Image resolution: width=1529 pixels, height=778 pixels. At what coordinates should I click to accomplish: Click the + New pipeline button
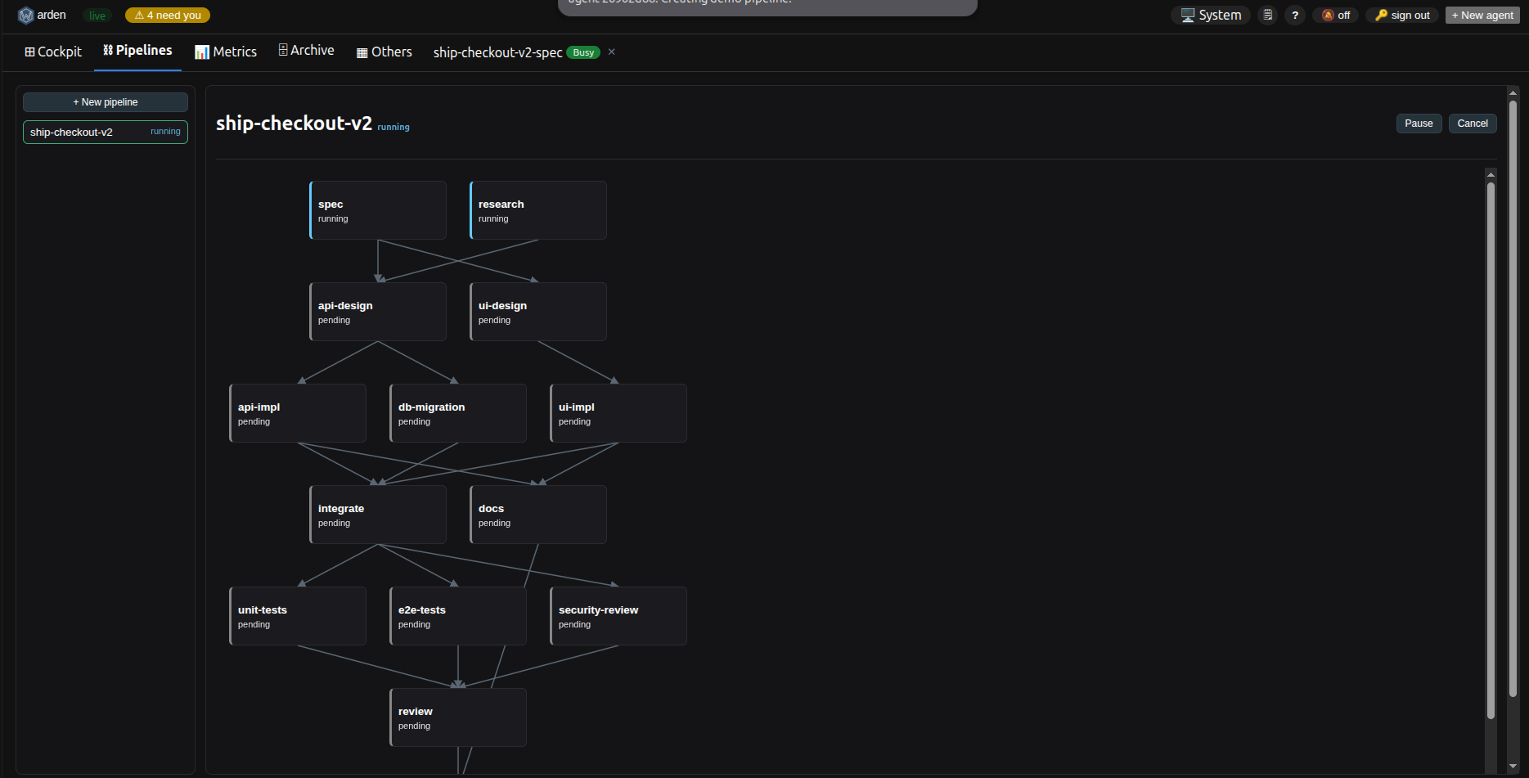[106, 102]
